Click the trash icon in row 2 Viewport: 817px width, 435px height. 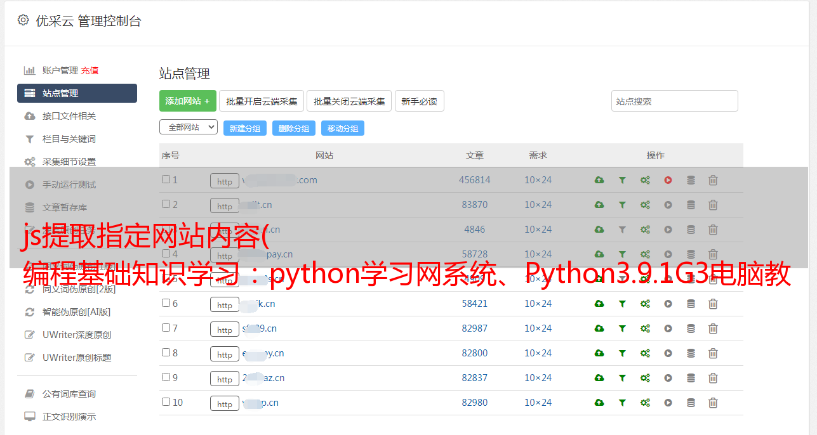pos(713,205)
